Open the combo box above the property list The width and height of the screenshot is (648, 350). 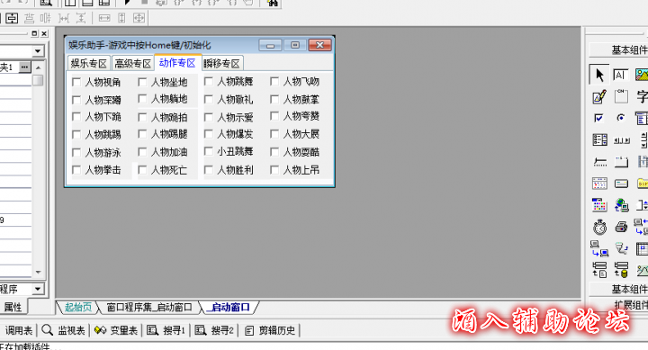click(38, 50)
